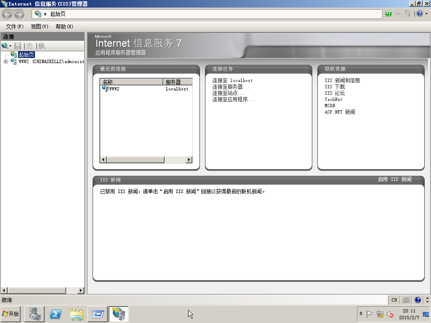
Task: Open IIS 下载 link
Action: 335,87
